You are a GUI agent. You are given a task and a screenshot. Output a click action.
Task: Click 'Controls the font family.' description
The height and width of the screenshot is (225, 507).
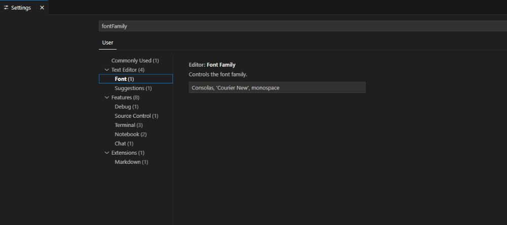[x=218, y=74]
